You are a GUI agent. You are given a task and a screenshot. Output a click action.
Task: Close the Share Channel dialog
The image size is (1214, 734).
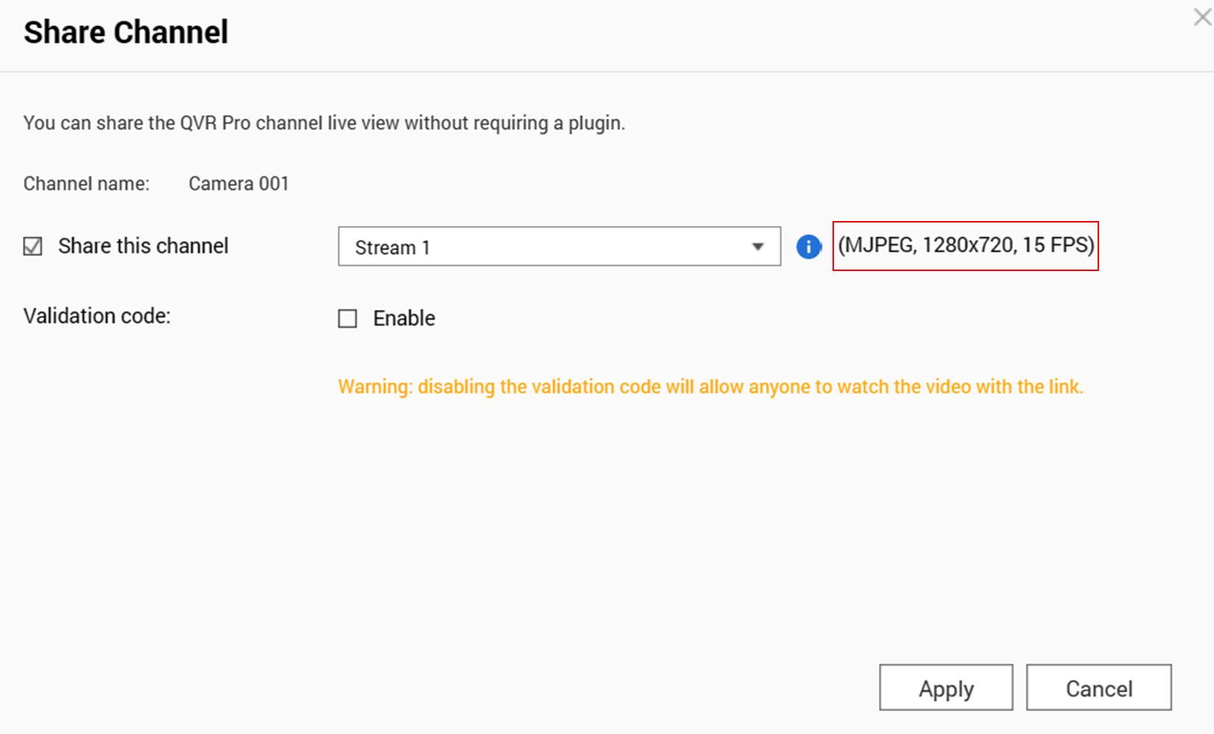click(x=1201, y=17)
